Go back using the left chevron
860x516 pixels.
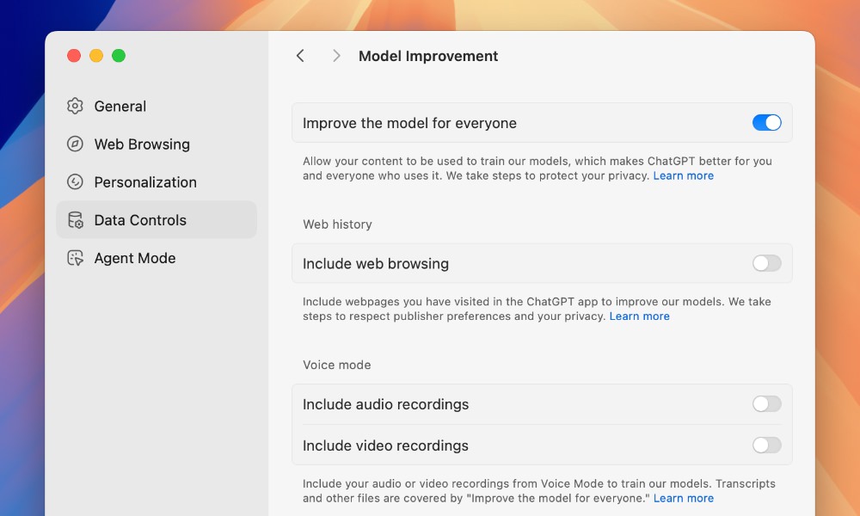[x=300, y=56]
